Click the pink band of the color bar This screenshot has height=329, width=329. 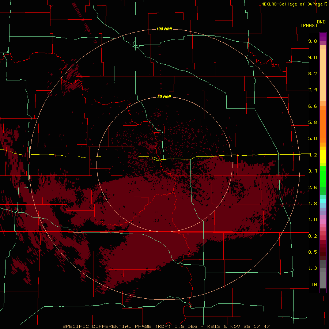[323, 222]
